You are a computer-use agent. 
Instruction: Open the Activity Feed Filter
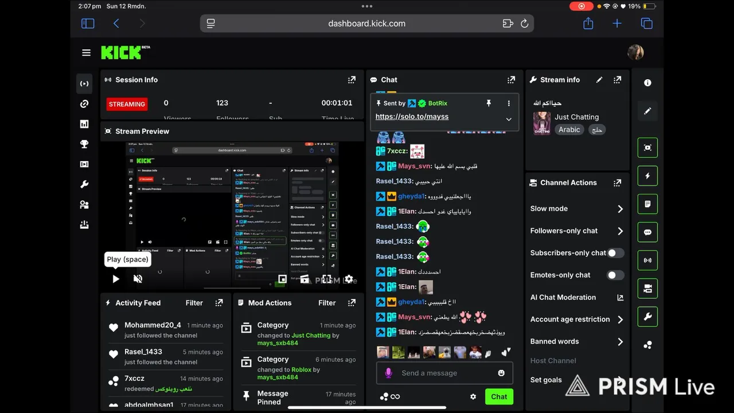tap(194, 303)
